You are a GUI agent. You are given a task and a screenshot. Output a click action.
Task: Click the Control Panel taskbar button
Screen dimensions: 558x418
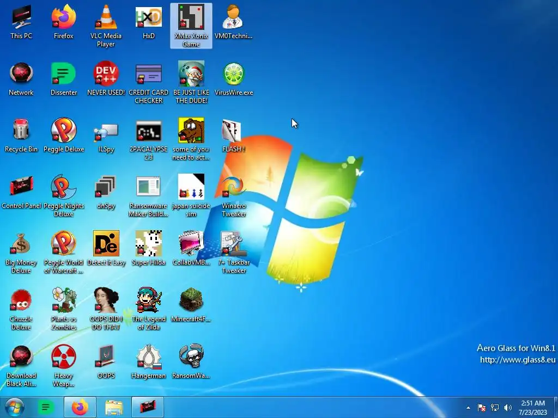(148, 407)
